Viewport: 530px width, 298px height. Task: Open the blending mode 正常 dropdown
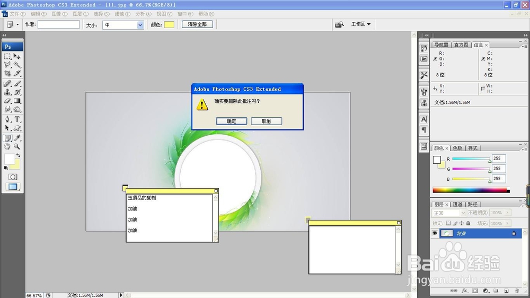coord(463,213)
